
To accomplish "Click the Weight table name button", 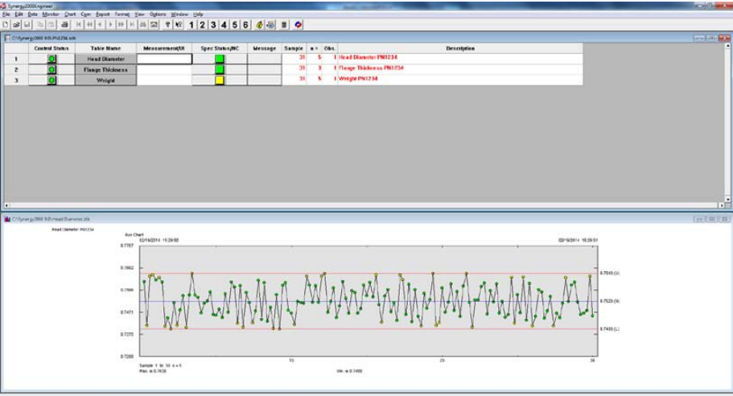I will pos(105,80).
